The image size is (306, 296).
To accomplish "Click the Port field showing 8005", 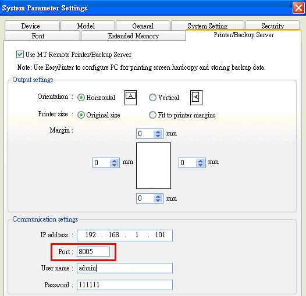I will coord(93,252).
